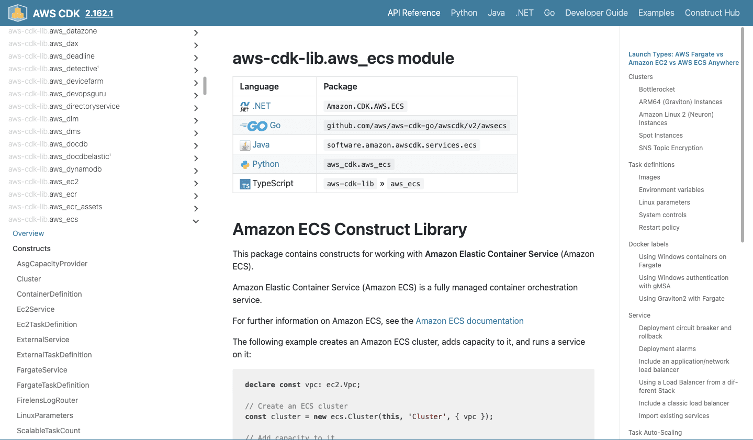Image resolution: width=753 pixels, height=440 pixels.
Task: Select Overview in the aws_ecs sidebar
Action: pos(28,234)
